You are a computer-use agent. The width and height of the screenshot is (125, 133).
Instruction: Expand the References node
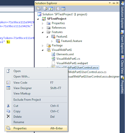coord(43,28)
